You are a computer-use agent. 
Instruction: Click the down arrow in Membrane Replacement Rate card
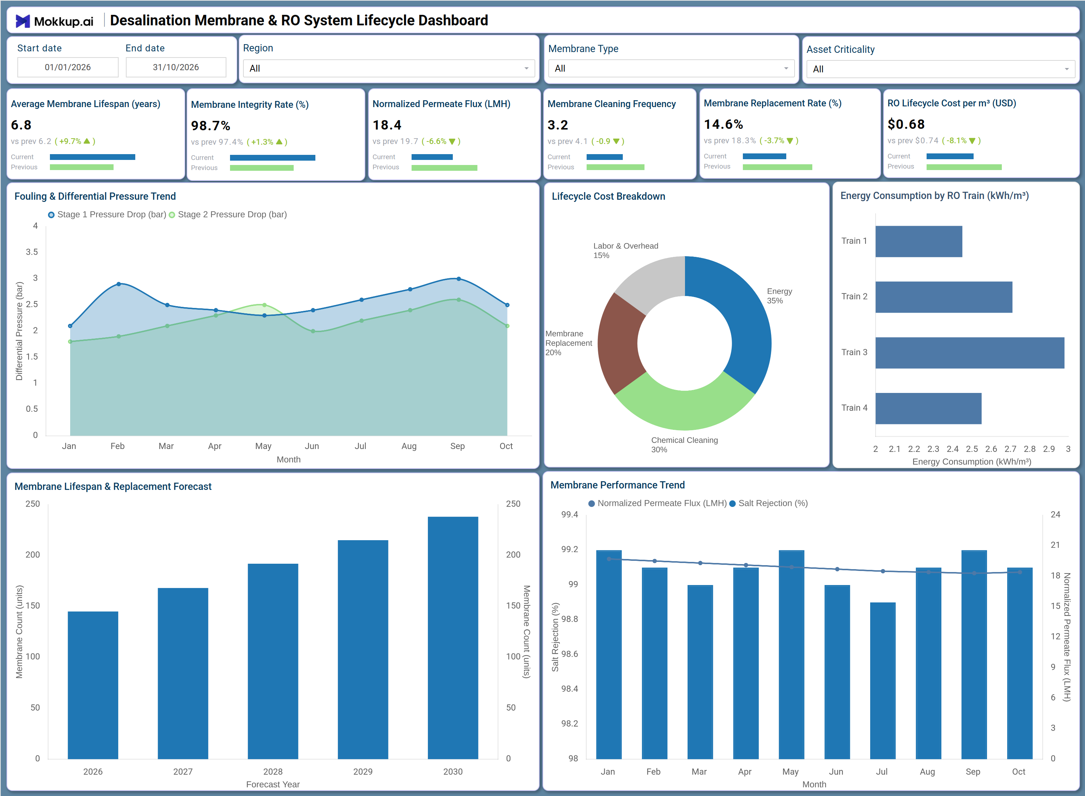coord(790,141)
